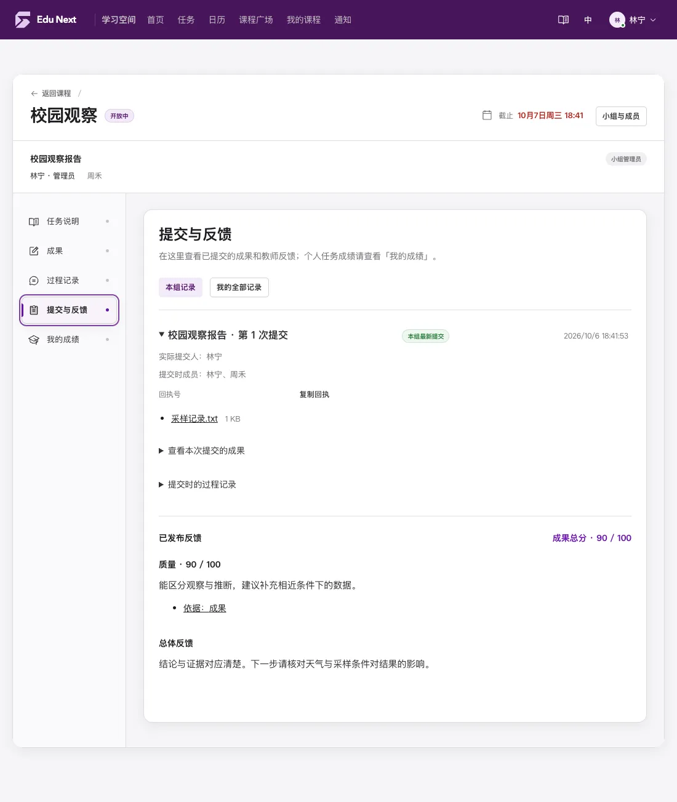This screenshot has height=802, width=677.
Task: Select the 本组记录 tab
Action: (x=180, y=287)
